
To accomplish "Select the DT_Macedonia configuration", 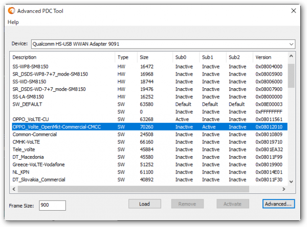I will 149,157.
